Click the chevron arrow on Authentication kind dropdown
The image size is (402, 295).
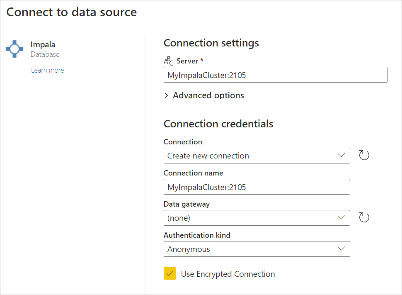[x=341, y=249]
